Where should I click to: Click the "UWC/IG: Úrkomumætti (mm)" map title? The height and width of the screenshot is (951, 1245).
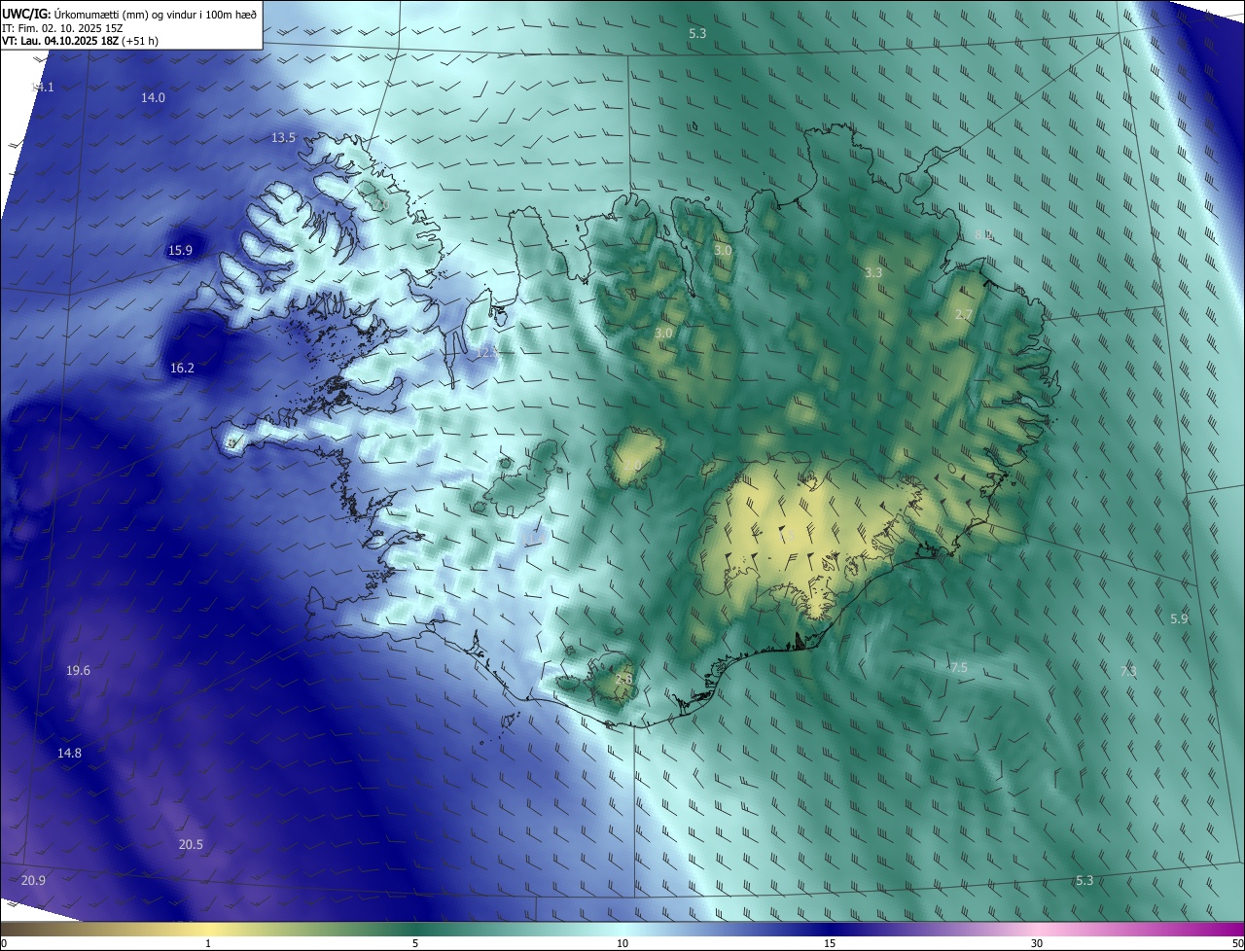point(130,13)
